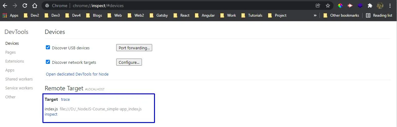Select Pages in DevTools sidebar
The width and height of the screenshot is (397, 127).
[x=11, y=52]
